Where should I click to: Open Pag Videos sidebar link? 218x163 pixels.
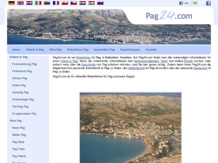19,156
